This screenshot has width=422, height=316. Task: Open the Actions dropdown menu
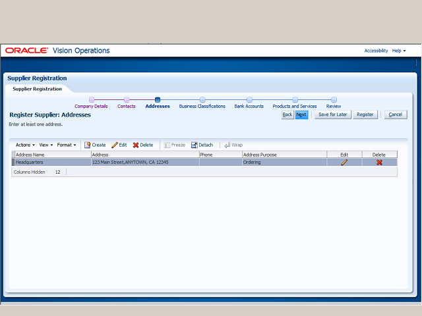(25, 145)
